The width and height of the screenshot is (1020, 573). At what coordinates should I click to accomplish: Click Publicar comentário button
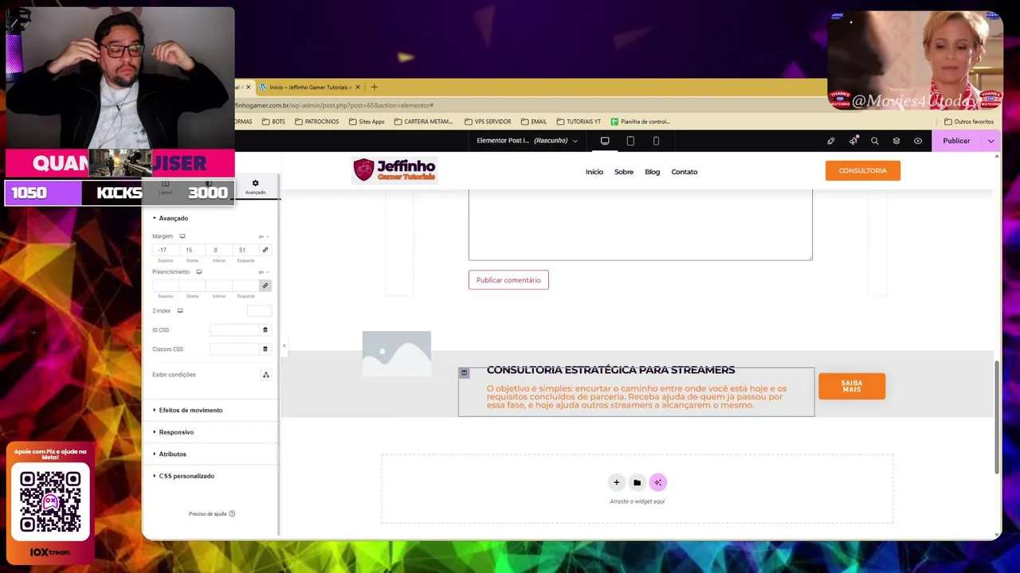[508, 280]
